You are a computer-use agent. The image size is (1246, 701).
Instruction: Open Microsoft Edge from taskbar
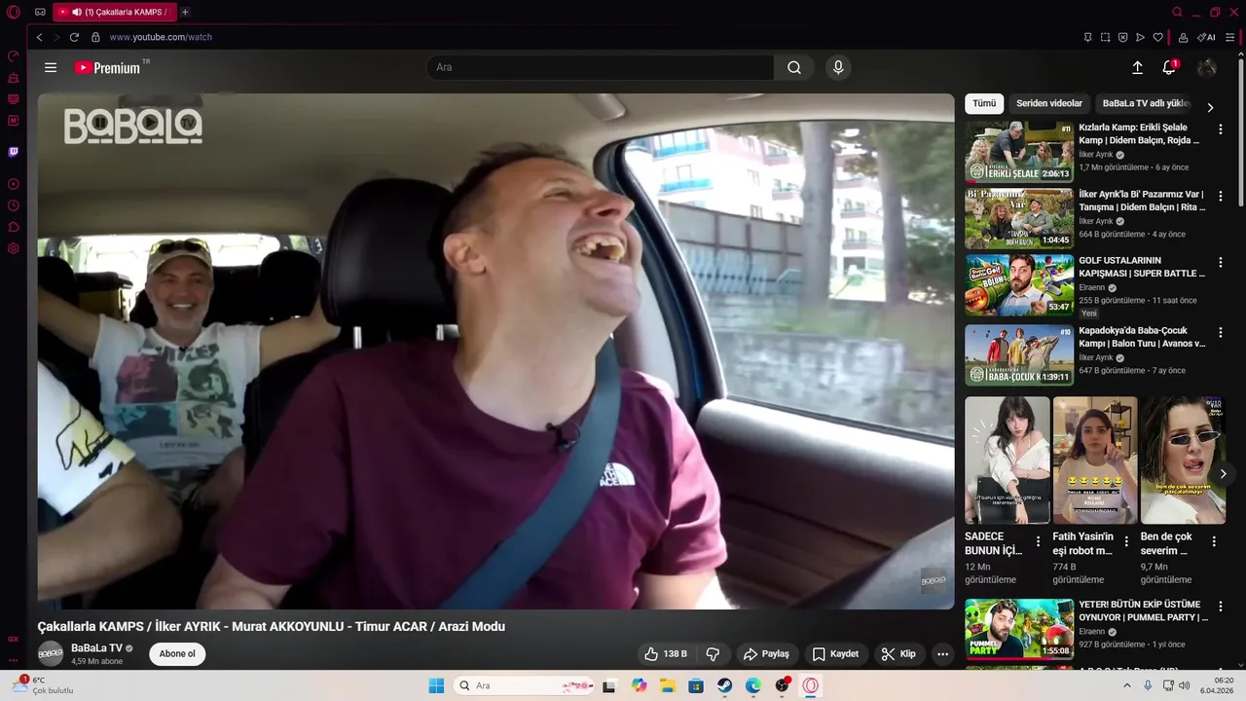coord(753,685)
